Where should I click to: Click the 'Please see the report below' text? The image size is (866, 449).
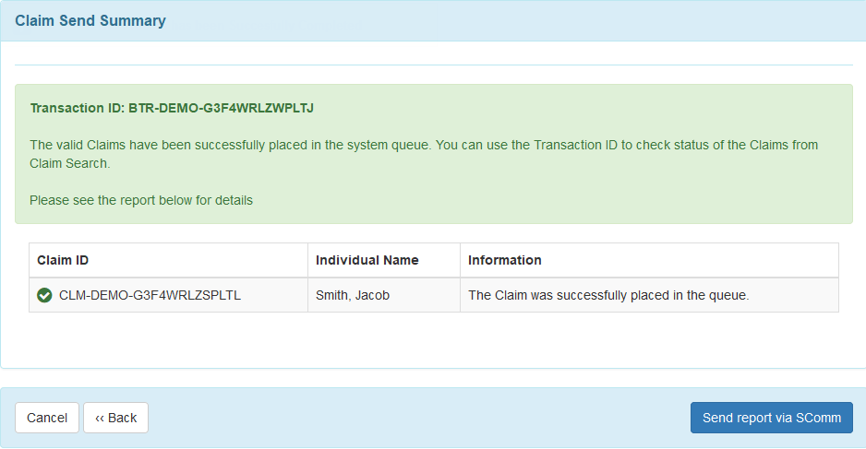pos(141,200)
